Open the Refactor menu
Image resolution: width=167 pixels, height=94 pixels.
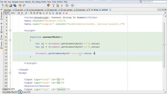(28, 2)
